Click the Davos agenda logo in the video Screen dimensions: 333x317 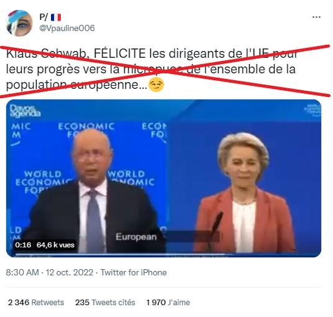[x=25, y=111]
